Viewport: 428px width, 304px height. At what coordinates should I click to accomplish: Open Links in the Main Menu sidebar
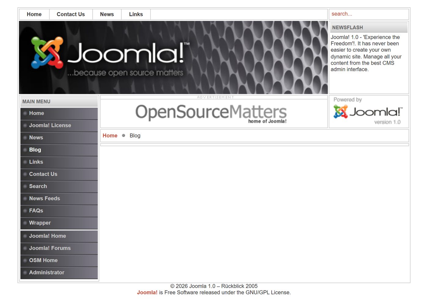[59, 162]
